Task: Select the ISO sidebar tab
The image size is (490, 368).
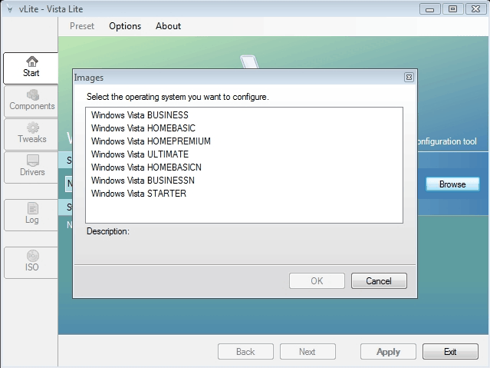Action: point(31,263)
